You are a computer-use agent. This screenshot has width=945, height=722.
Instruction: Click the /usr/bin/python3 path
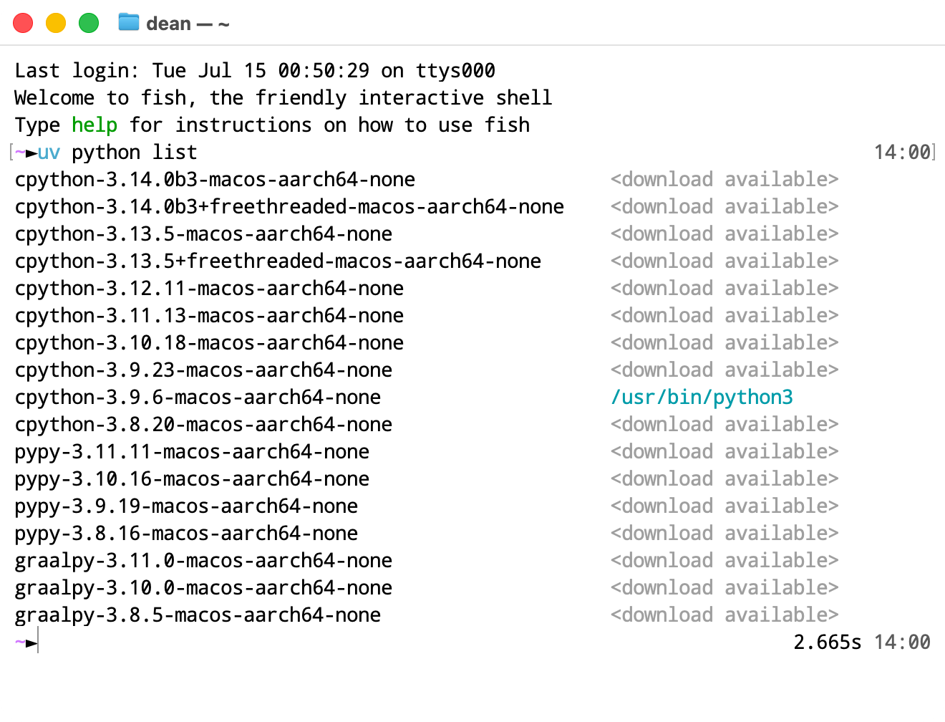(702, 398)
